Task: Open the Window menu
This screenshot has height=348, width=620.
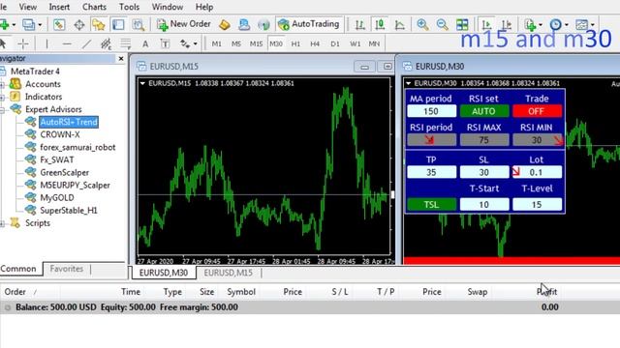Action: click(168, 7)
